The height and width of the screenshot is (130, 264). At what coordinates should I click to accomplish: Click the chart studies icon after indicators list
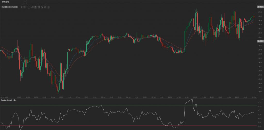tap(39, 7)
